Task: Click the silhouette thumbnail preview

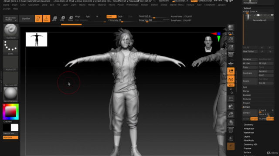Action: pos(37,39)
